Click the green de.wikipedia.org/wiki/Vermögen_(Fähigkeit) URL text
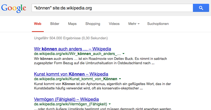Screen dimensions: 211x110 pos(71,104)
